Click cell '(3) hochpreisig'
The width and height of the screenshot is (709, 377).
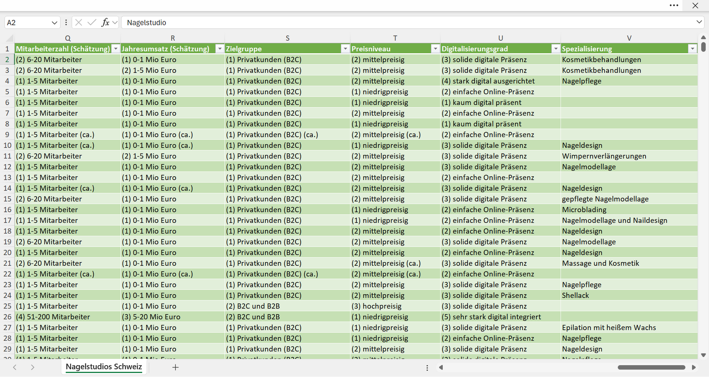click(395, 306)
